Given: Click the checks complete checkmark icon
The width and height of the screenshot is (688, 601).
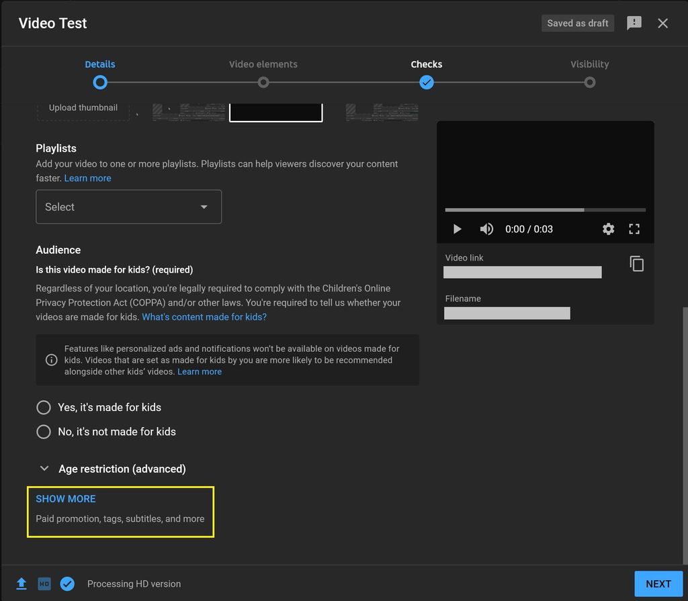Looking at the screenshot, I should tap(67, 584).
